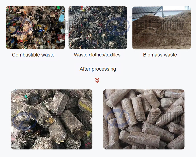Open the combustible waste photo
Screen dimensions: 196x157
tap(35, 27)
